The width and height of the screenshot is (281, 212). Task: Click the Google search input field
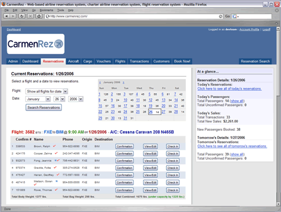tap(255, 17)
